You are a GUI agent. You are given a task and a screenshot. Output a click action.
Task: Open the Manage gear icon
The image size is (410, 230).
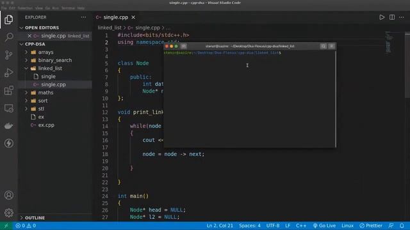click(x=8, y=213)
